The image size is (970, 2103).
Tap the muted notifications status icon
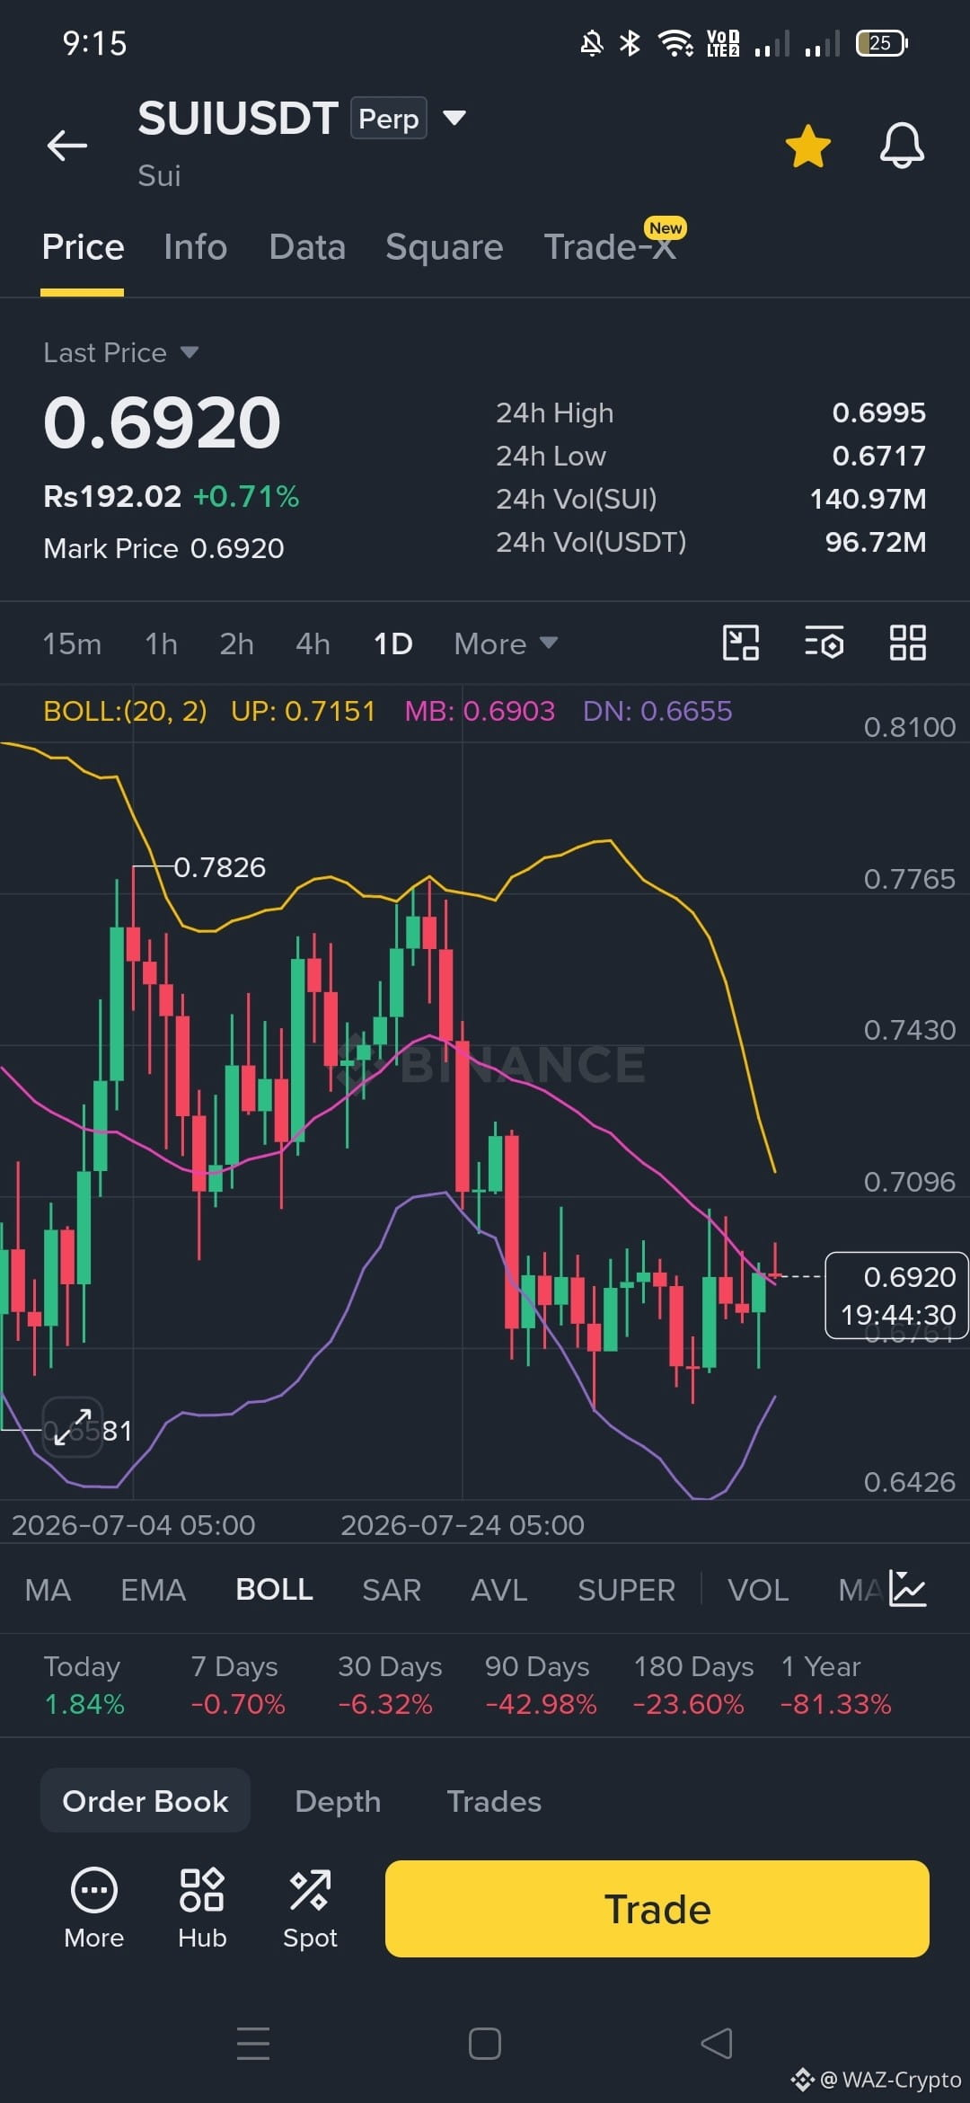(x=591, y=42)
